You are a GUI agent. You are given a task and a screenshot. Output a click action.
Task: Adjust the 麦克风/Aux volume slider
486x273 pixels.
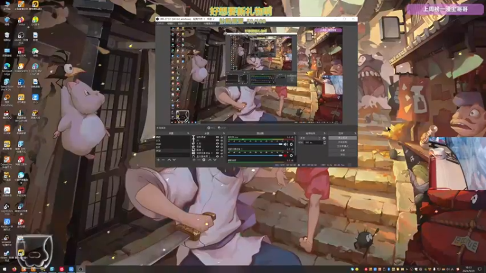pos(255,144)
